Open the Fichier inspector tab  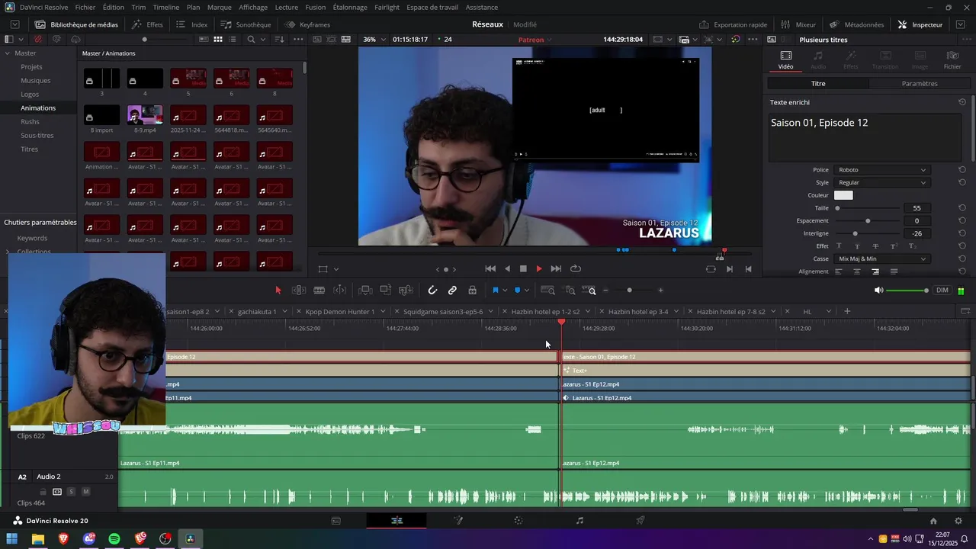[x=952, y=59]
